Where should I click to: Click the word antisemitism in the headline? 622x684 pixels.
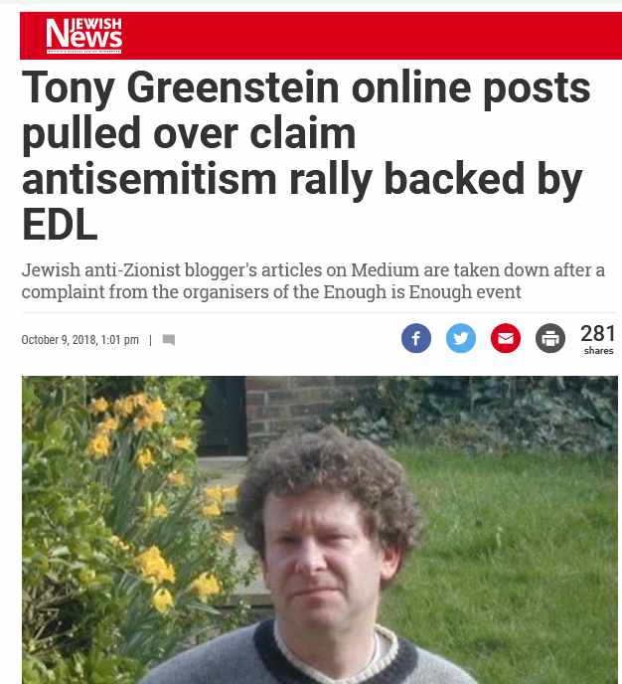click(x=149, y=178)
